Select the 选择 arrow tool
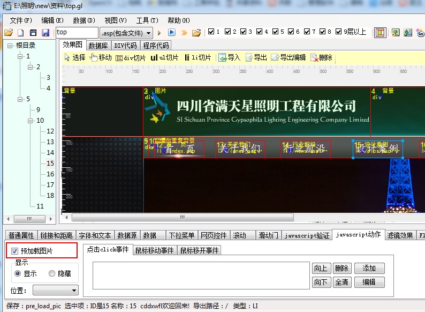Screen dimensions: 425x312 [x=75, y=57]
